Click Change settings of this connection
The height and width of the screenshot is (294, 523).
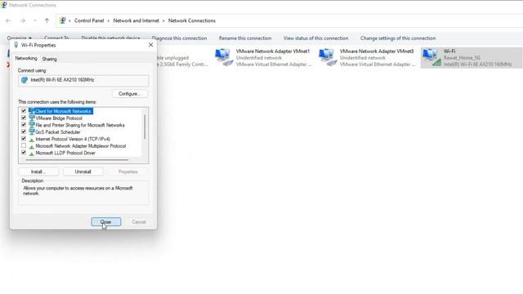(398, 38)
